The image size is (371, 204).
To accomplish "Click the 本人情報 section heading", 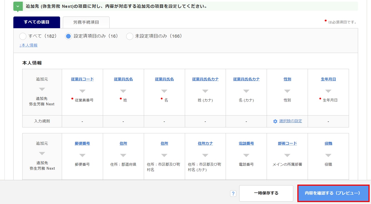I will [x=32, y=63].
